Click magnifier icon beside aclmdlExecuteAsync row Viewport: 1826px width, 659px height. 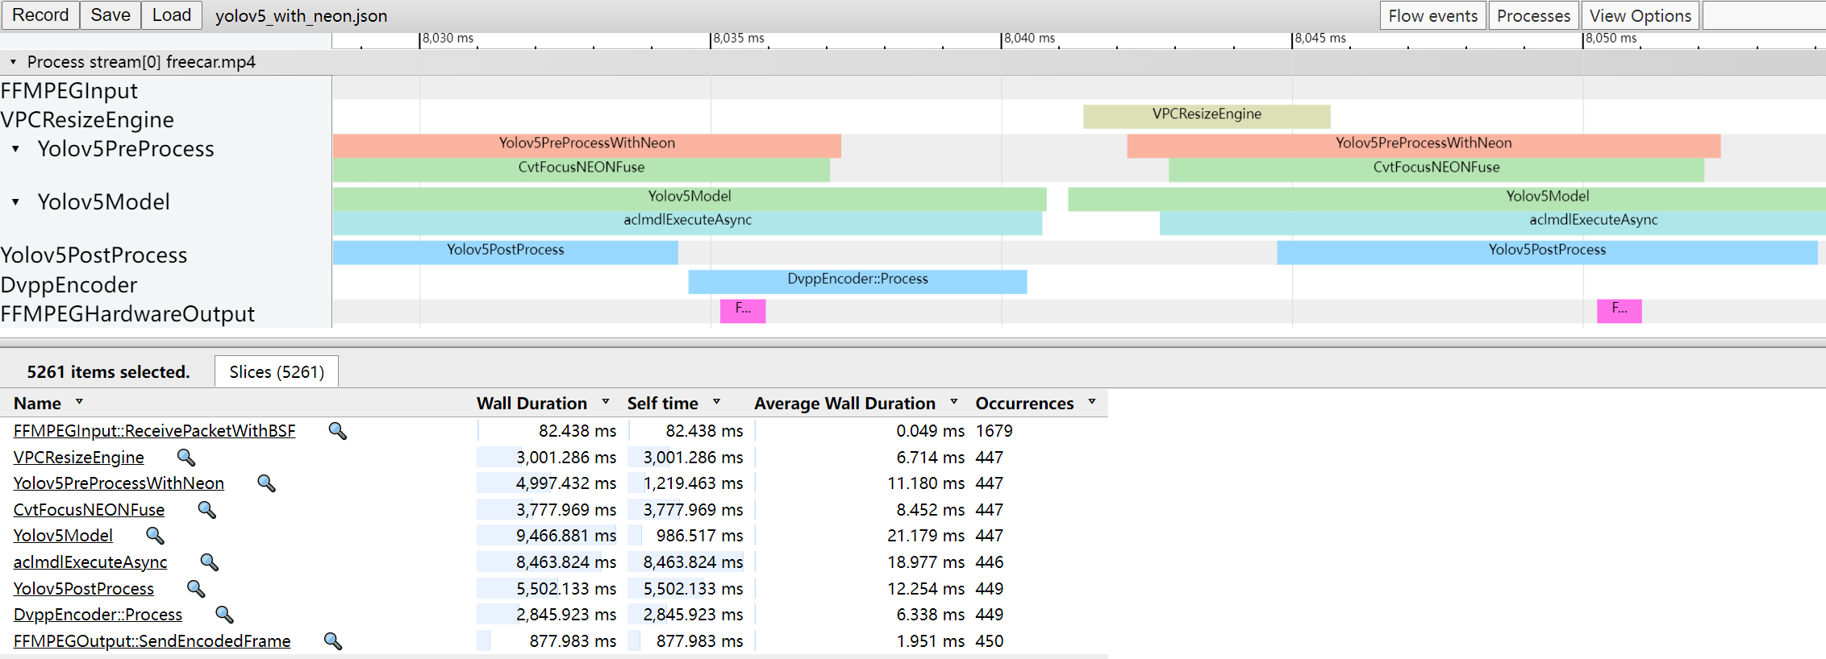(x=209, y=562)
